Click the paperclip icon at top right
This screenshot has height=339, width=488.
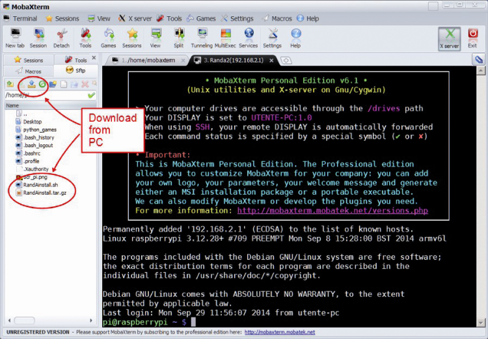[479, 59]
